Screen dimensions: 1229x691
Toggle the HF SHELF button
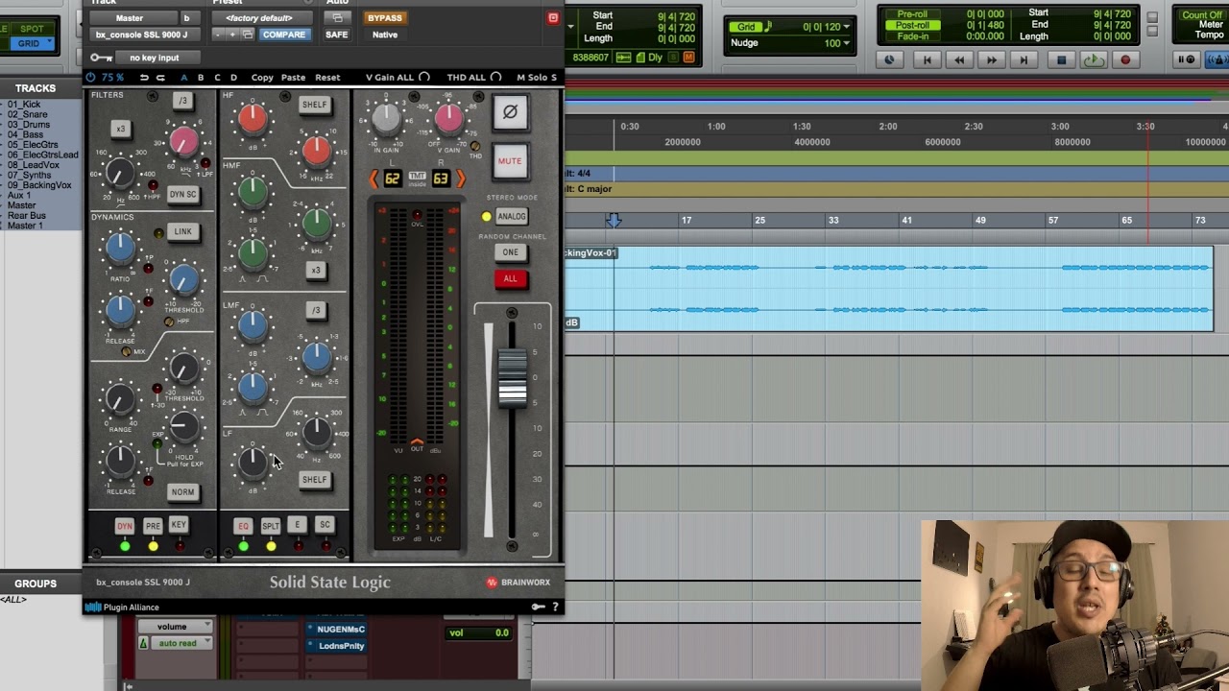314,105
